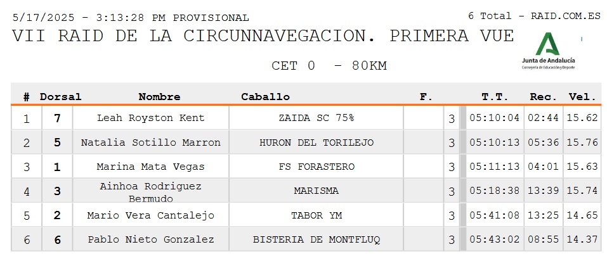Open rider Pablo Nieto Gonzalez
The width and height of the screenshot is (607, 254).
[x=150, y=239]
